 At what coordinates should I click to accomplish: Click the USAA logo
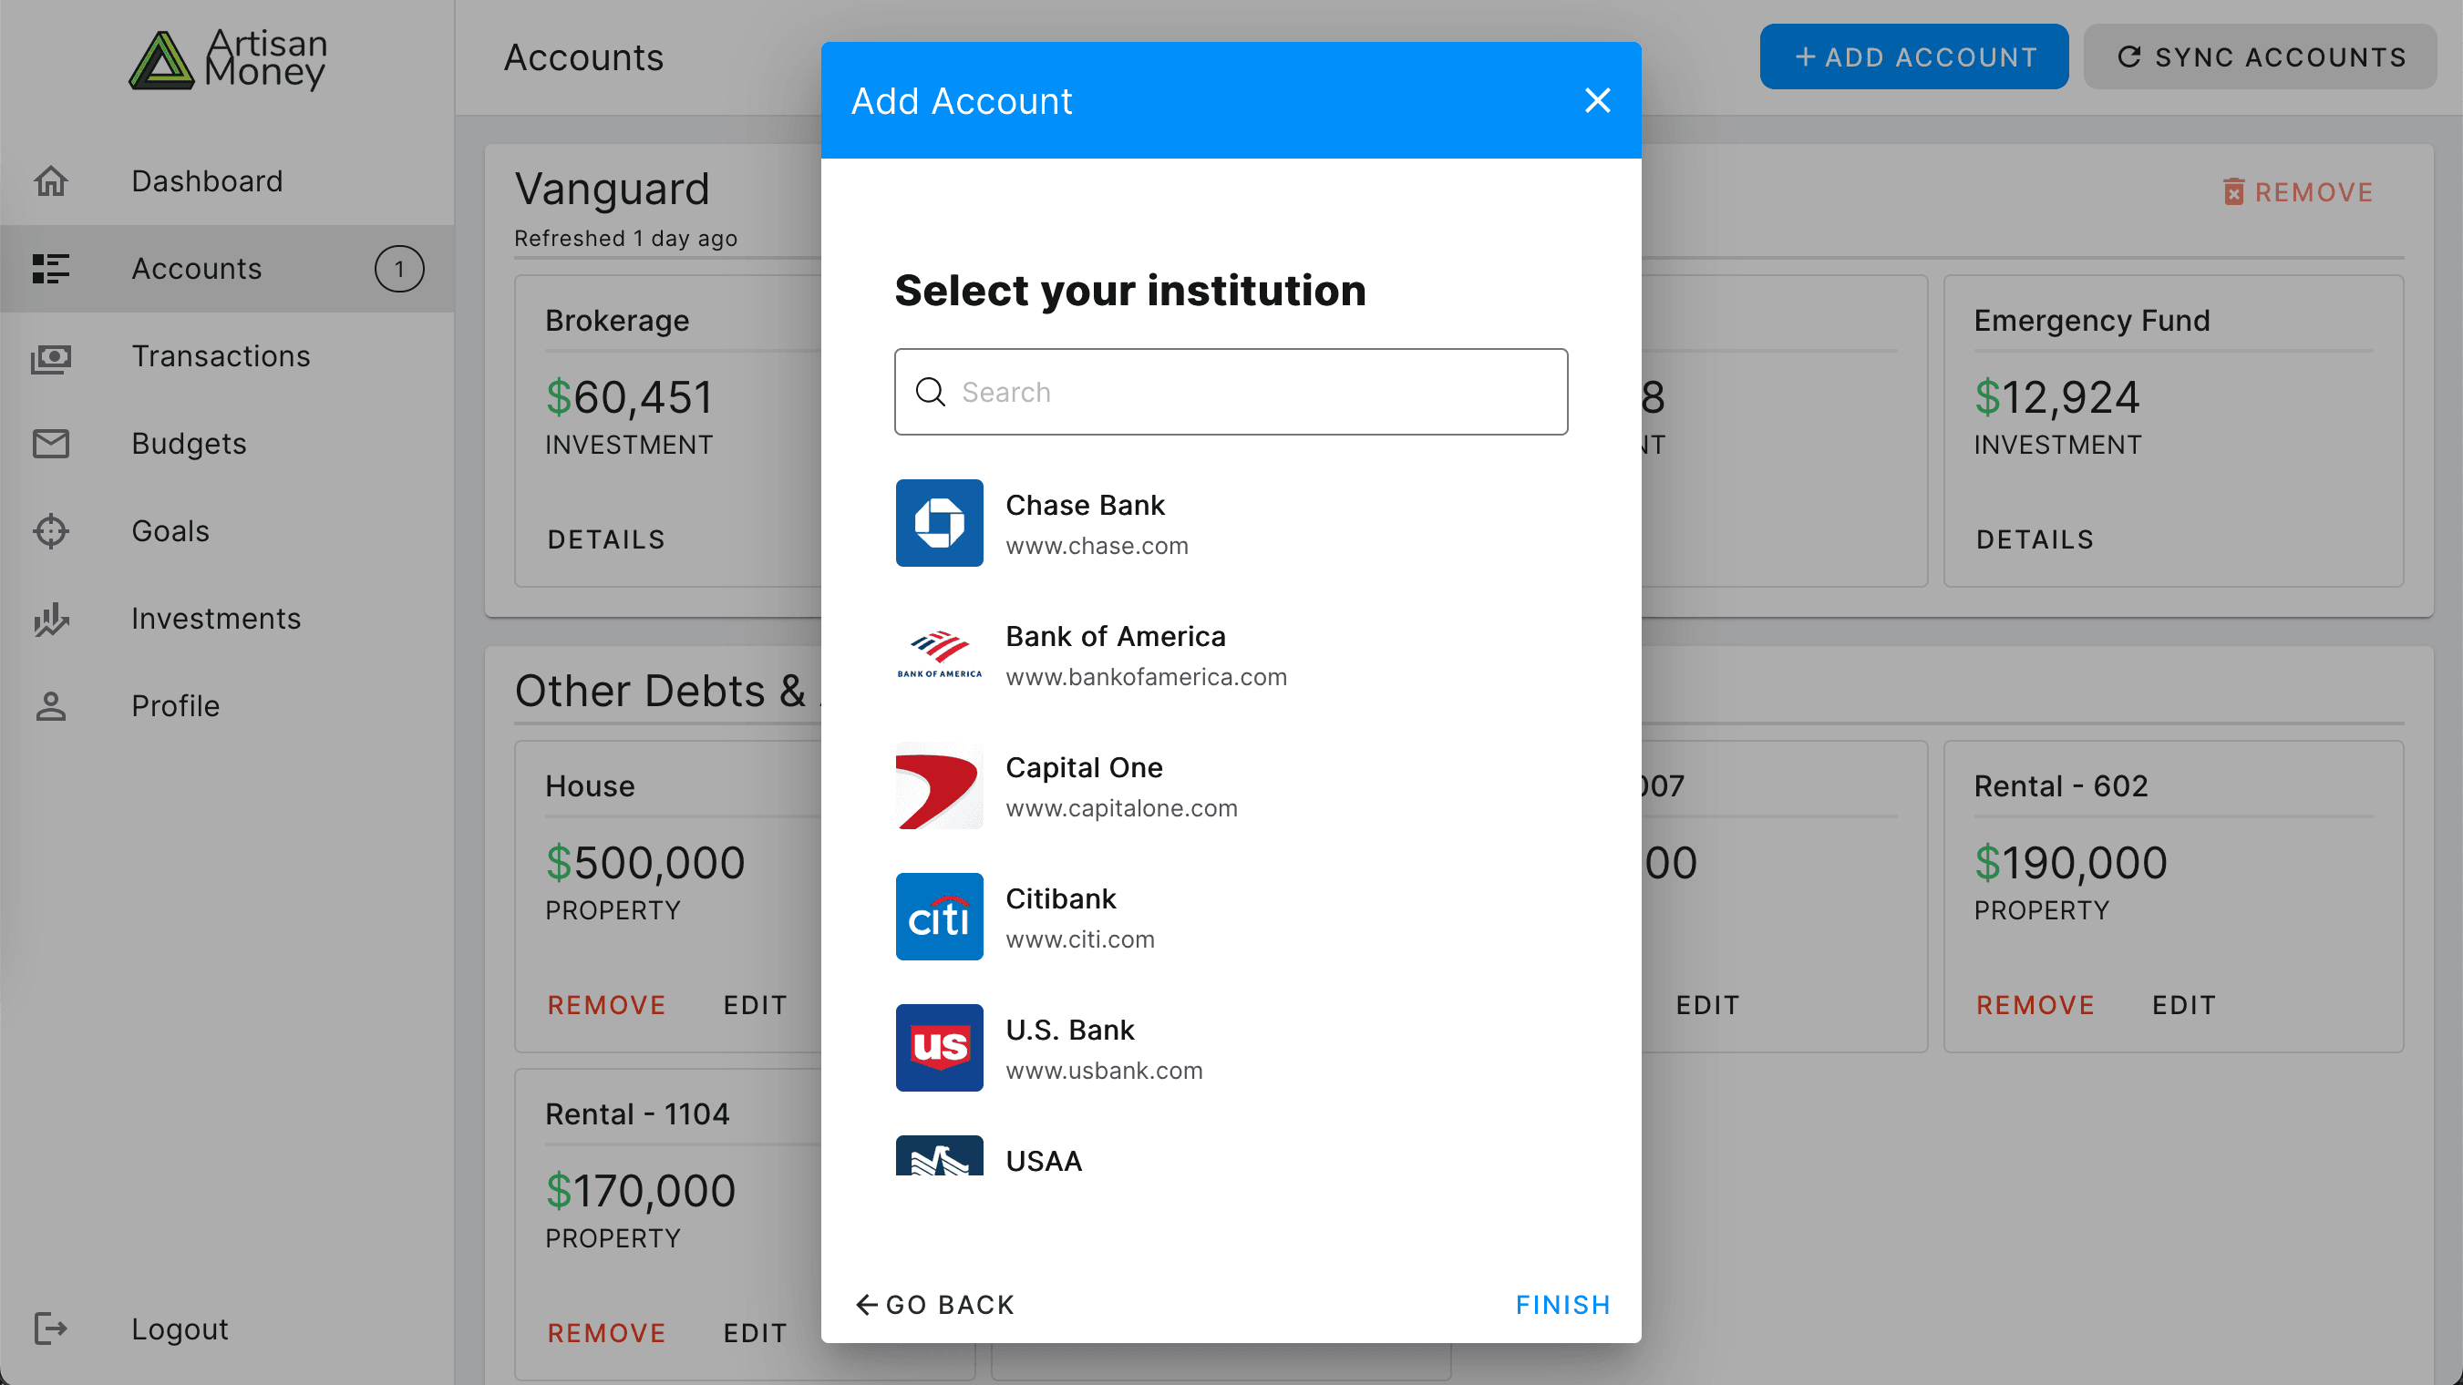(x=939, y=1155)
